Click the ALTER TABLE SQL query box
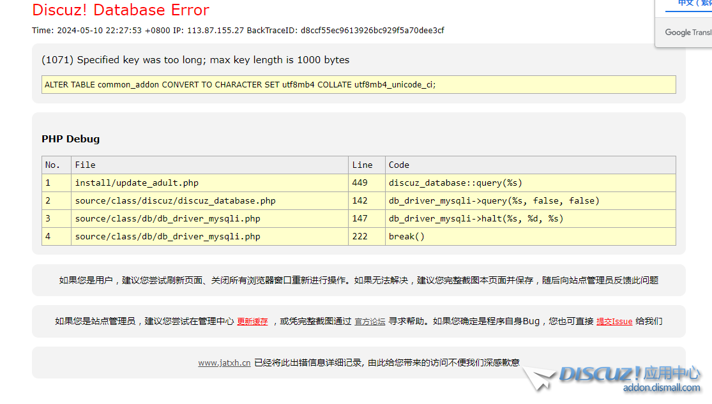Image resolution: width=712 pixels, height=404 pixels. [358, 85]
